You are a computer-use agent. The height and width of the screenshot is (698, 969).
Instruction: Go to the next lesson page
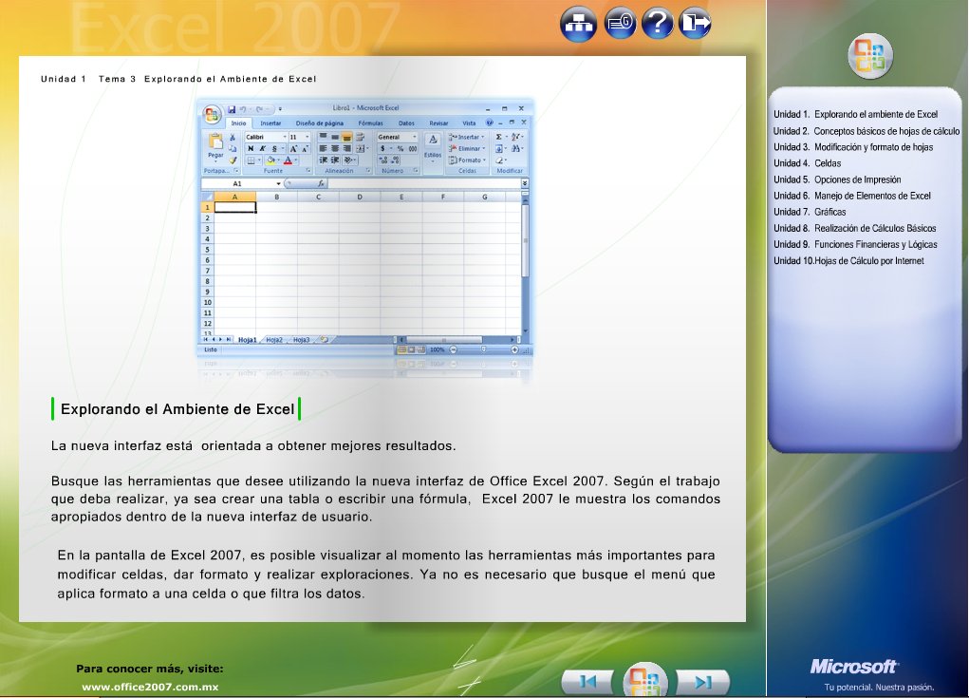(703, 682)
